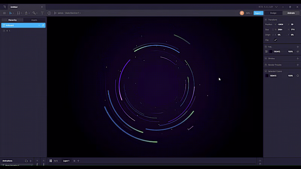301x169 pixels.
Task: Click the target icon in Selected Colors
Action: pos(298,76)
